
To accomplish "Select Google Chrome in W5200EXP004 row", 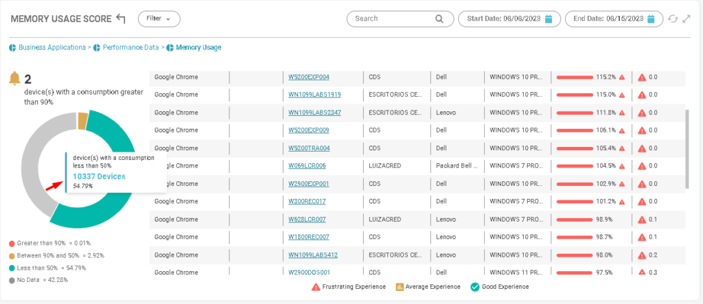I will [x=176, y=77].
